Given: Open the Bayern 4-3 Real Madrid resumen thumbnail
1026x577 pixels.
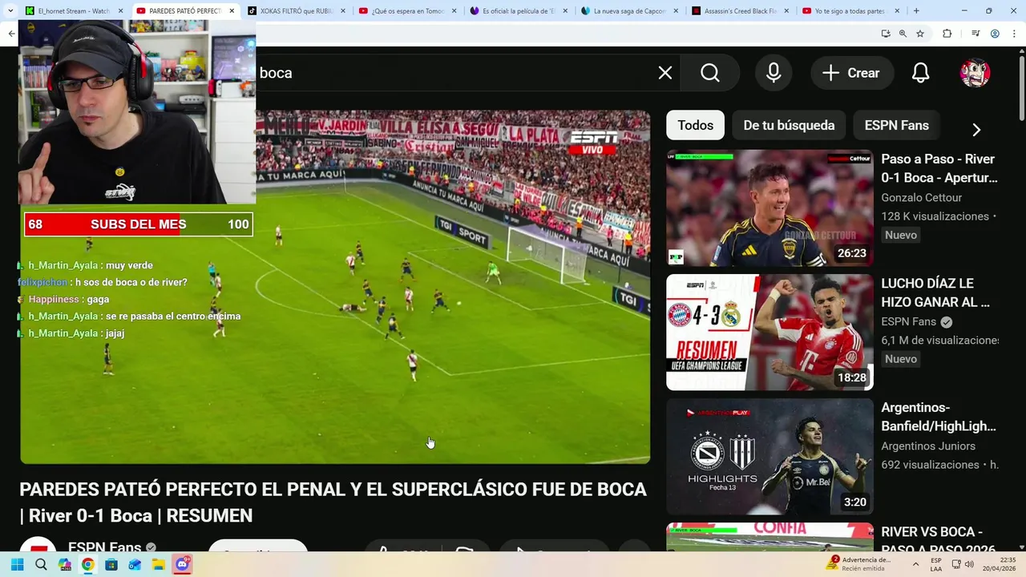Looking at the screenshot, I should (769, 333).
